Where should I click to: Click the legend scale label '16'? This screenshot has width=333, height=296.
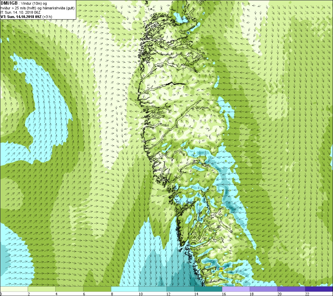click(x=224, y=294)
